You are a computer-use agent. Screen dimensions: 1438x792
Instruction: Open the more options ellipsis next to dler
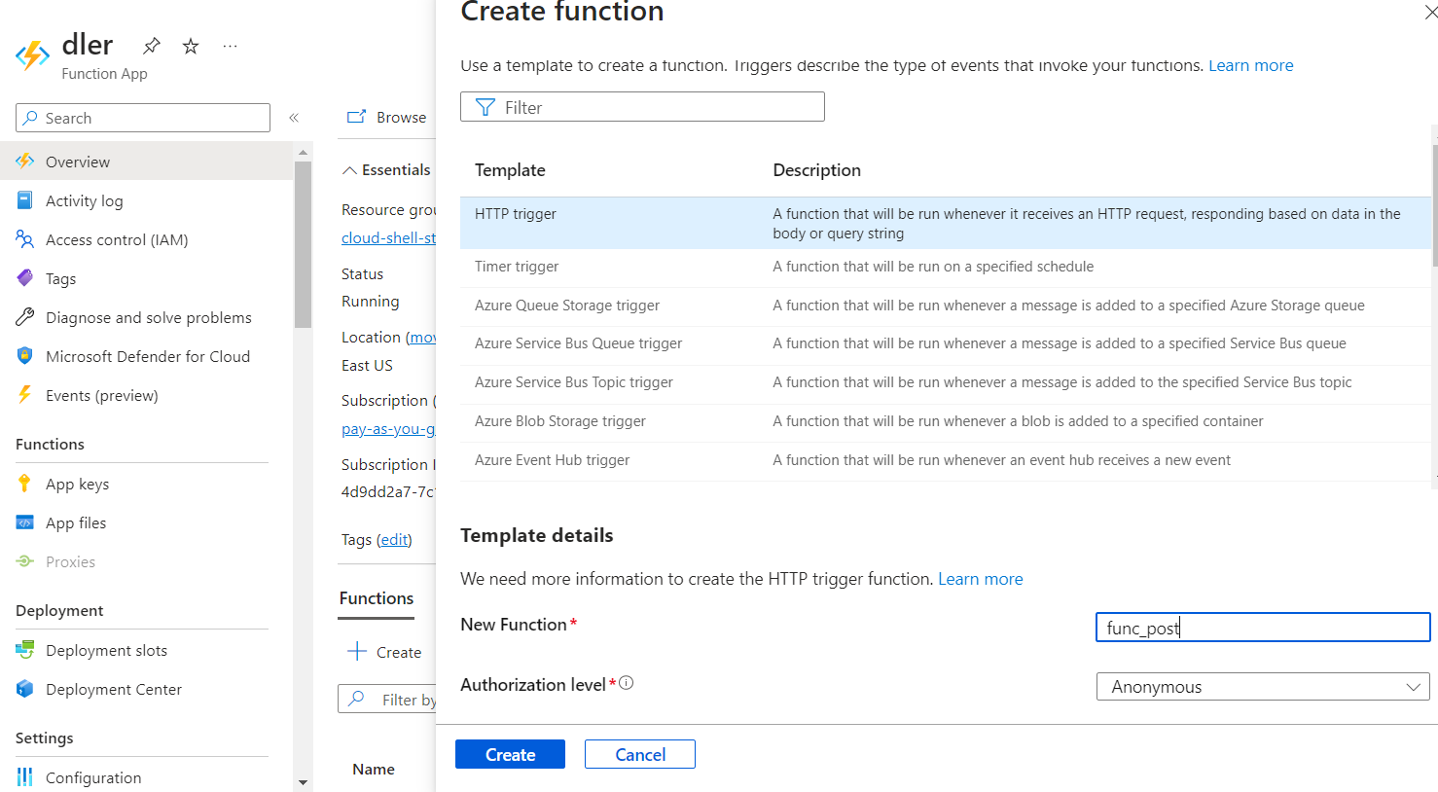pyautogui.click(x=230, y=46)
